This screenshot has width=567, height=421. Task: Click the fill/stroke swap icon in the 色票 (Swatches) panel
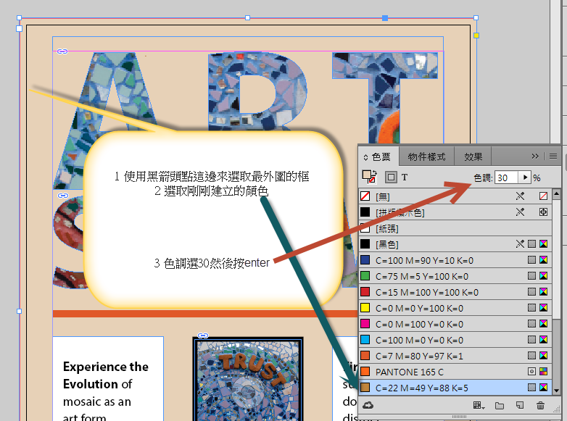pos(374,172)
